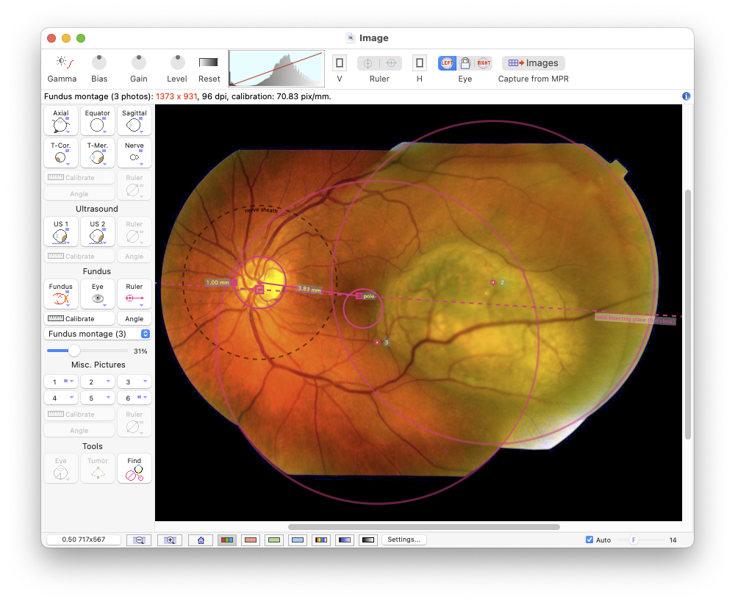Select RIGHT eye
The height and width of the screenshot is (602, 735).
[x=484, y=62]
